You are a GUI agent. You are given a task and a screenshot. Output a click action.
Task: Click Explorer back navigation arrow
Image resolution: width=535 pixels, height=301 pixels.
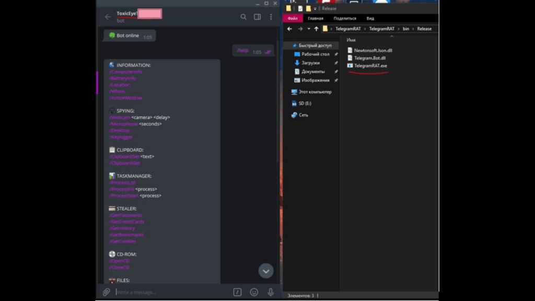click(x=289, y=29)
